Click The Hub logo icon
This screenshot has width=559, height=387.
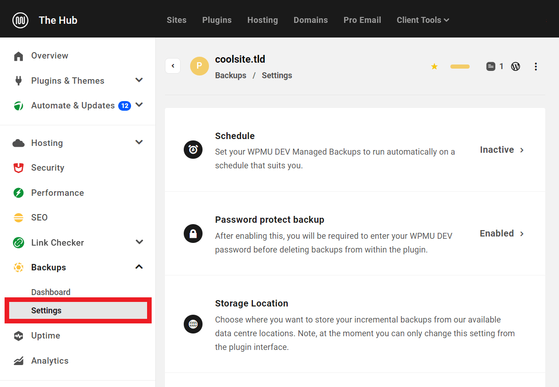(x=19, y=19)
